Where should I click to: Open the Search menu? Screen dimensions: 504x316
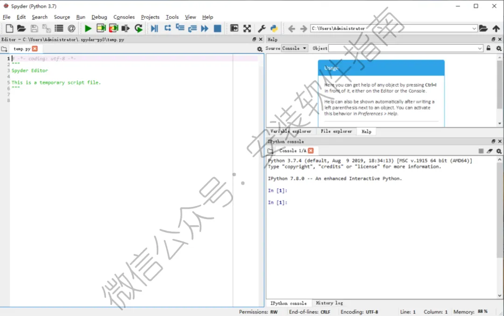pyautogui.click(x=40, y=17)
